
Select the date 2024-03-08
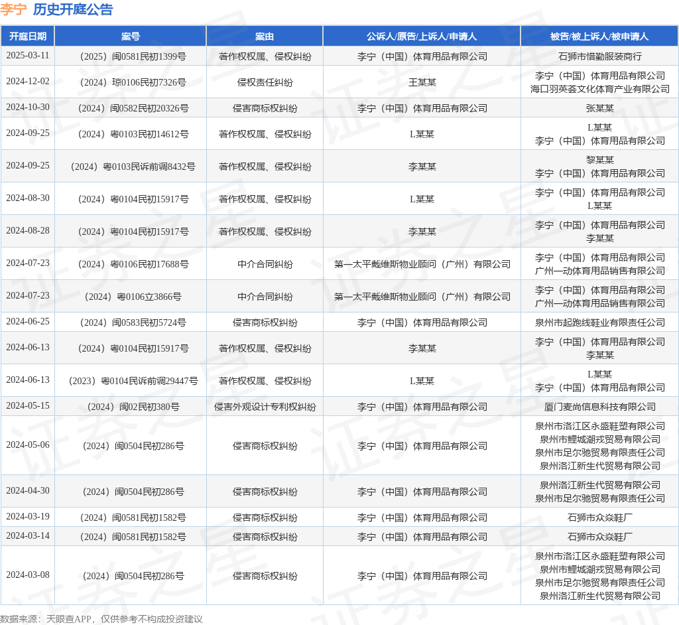click(x=28, y=575)
